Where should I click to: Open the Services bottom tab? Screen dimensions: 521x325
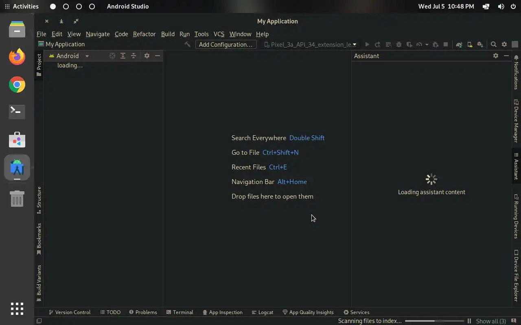click(x=356, y=312)
